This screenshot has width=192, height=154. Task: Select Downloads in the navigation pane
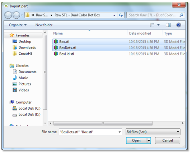click(x=27, y=48)
